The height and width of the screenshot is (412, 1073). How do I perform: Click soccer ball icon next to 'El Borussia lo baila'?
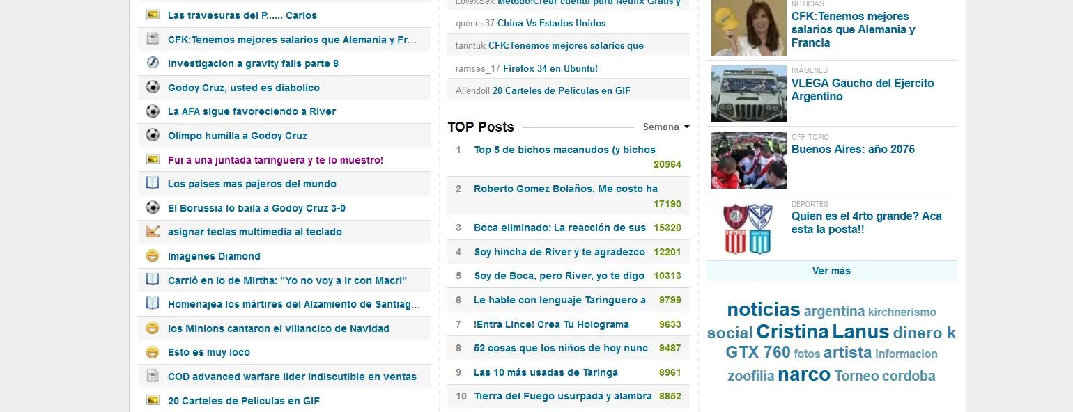point(153,207)
